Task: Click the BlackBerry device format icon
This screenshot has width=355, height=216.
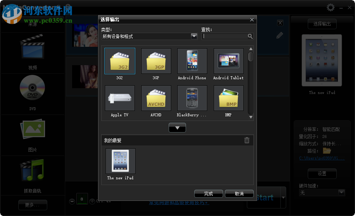Action: tap(192, 98)
